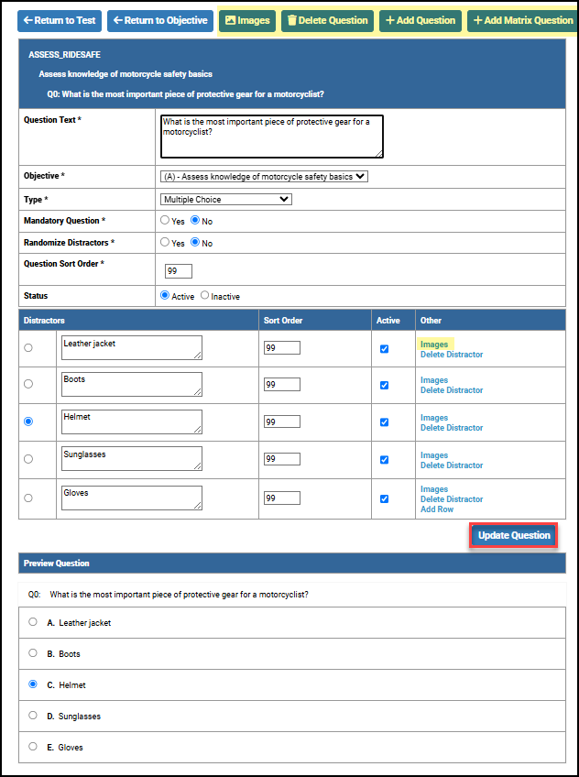Uncheck Active checkbox for Boots distractor
The image size is (579, 777).
[x=384, y=386]
